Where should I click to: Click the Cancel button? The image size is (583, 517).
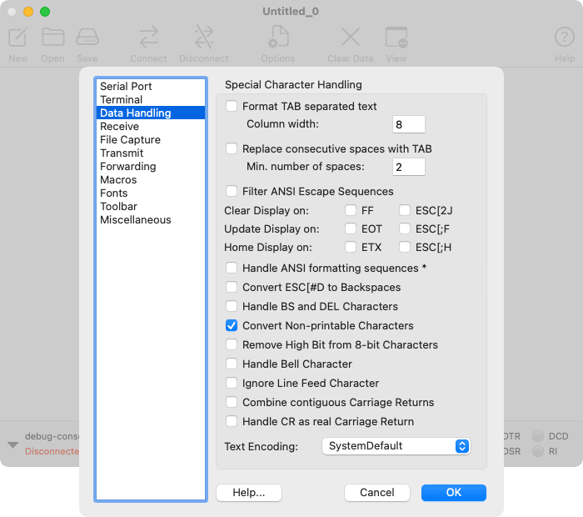click(x=376, y=493)
